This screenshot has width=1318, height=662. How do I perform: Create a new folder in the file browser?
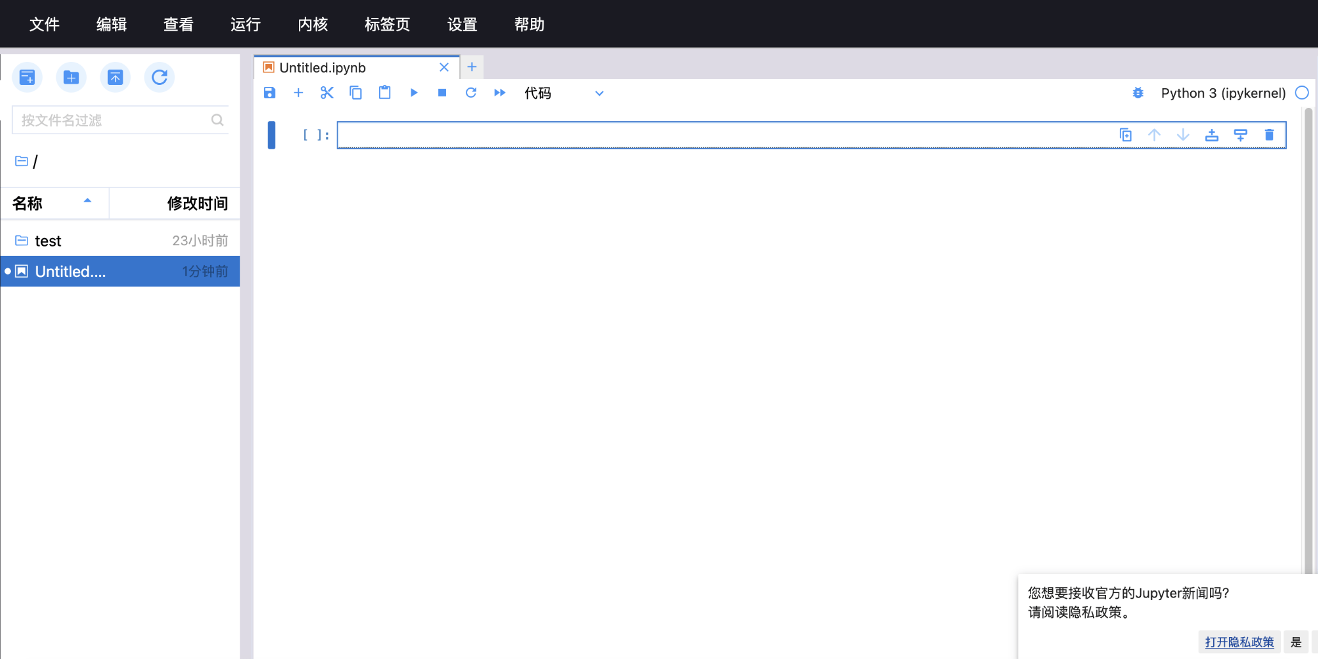[71, 77]
